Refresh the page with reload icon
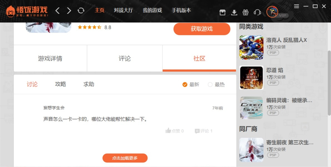Screen dimensions: 331x167 (81, 11)
